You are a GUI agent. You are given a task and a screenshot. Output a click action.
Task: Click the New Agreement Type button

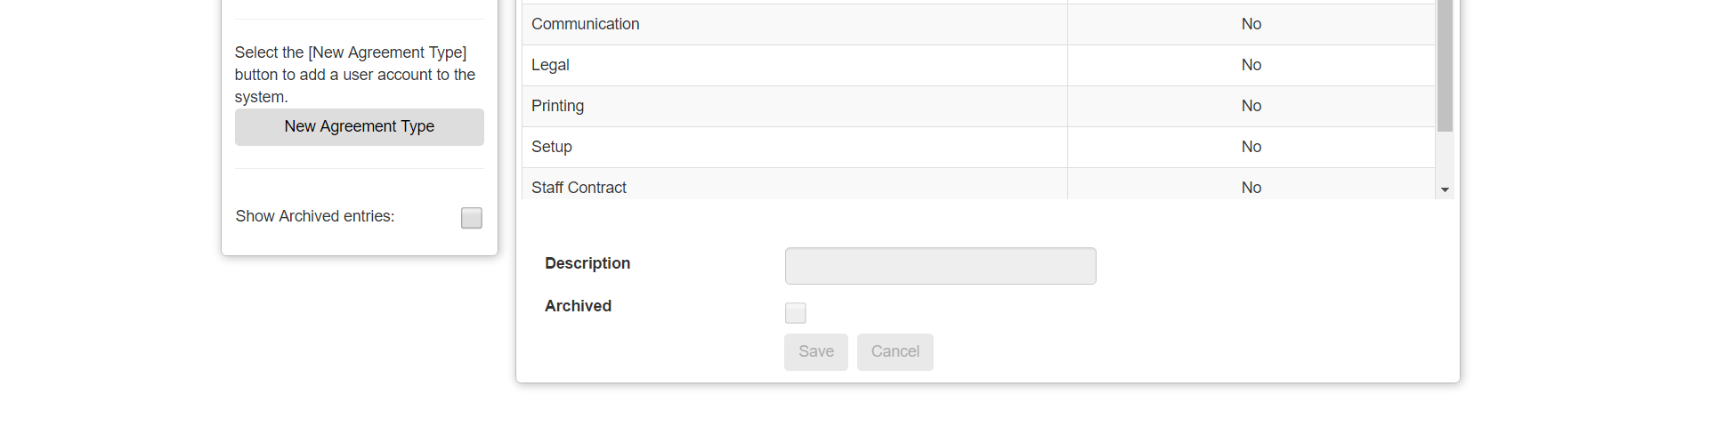pyautogui.click(x=359, y=127)
